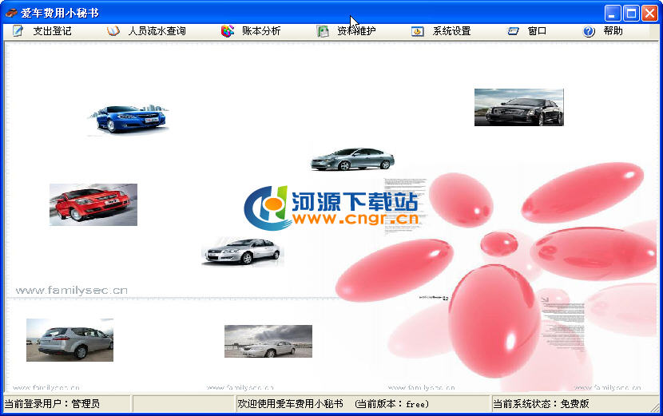663x416 pixels.
Task: Open the 帮助 menu
Action: [x=613, y=31]
